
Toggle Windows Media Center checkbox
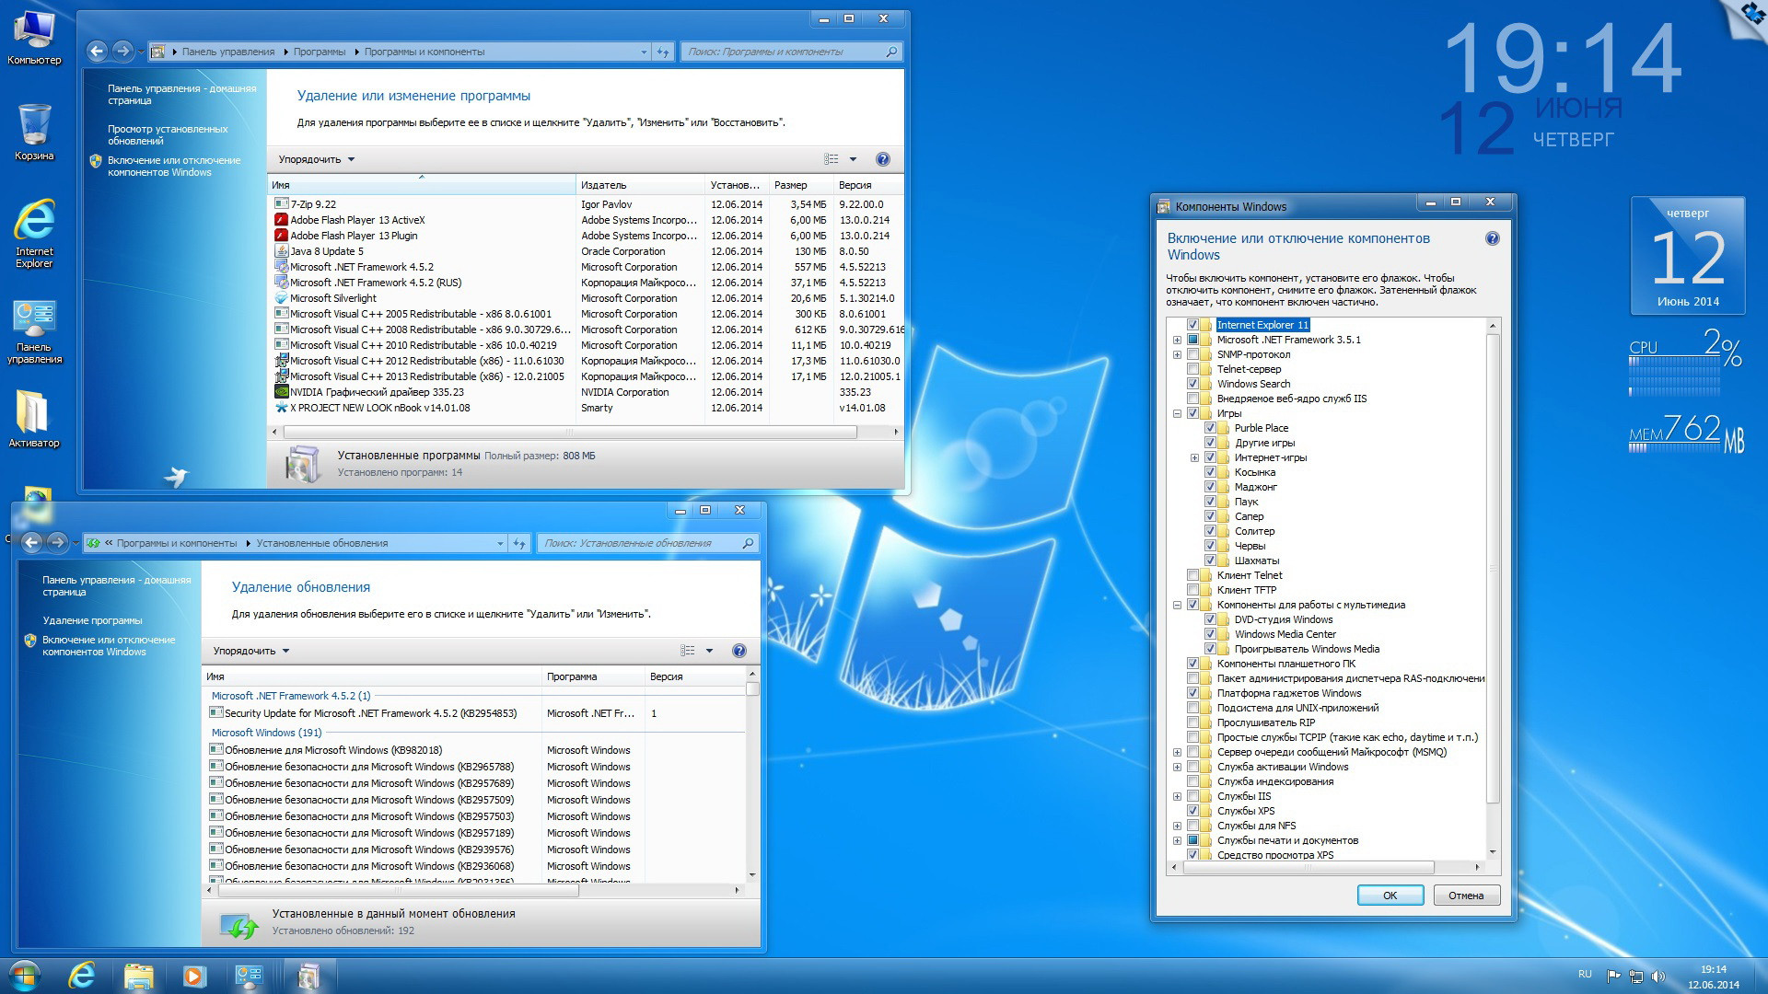click(1211, 635)
